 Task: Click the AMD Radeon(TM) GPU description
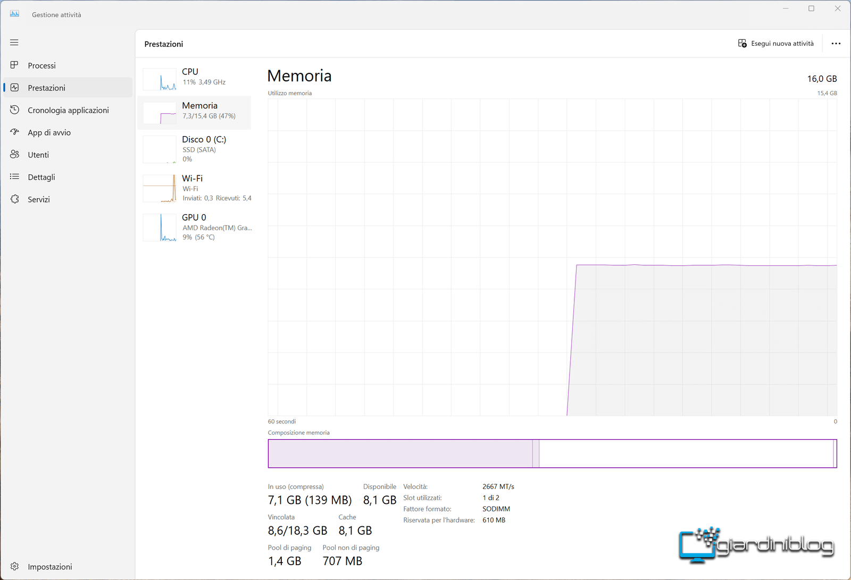click(217, 228)
